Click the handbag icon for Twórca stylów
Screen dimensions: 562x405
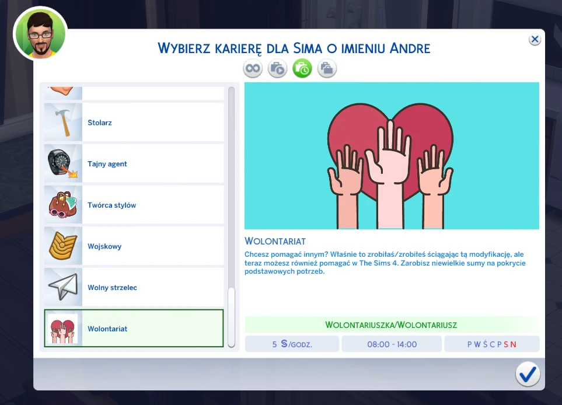click(63, 205)
